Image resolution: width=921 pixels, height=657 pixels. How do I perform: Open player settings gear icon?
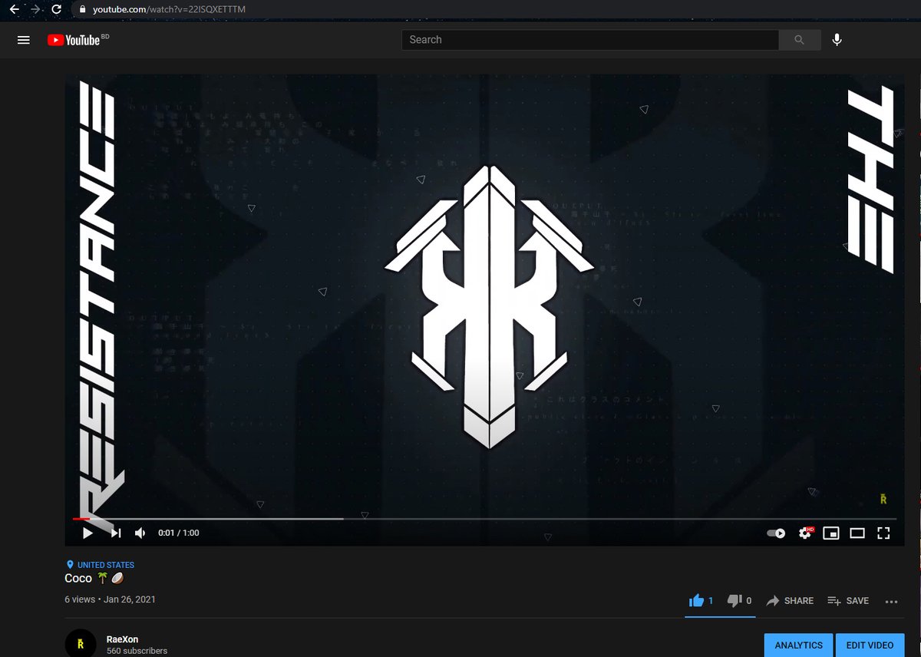[x=805, y=533]
